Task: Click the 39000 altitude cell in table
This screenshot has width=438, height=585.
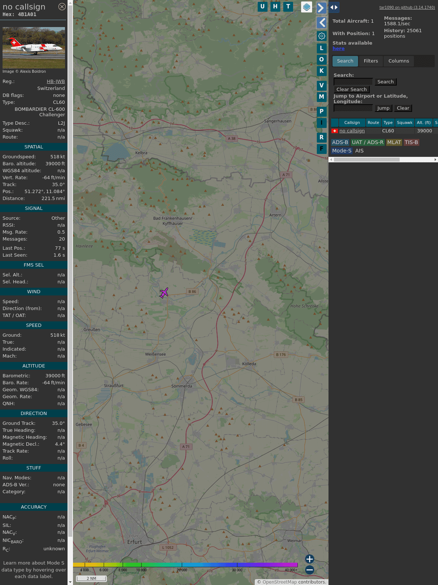Action: click(x=424, y=131)
